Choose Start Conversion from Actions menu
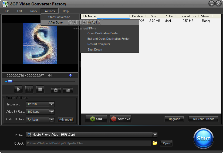223x153 pixels. (60, 17)
